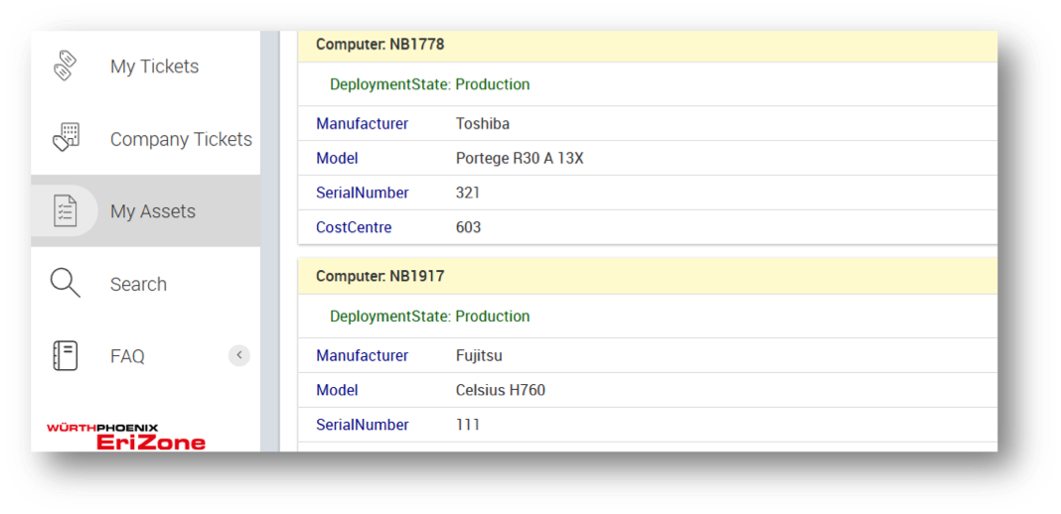Select the Celsius H760 model value
The height and width of the screenshot is (514, 1061).
[500, 390]
